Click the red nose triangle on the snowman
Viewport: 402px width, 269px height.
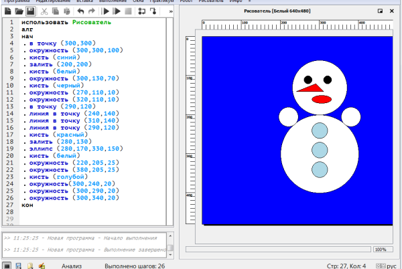point(310,88)
